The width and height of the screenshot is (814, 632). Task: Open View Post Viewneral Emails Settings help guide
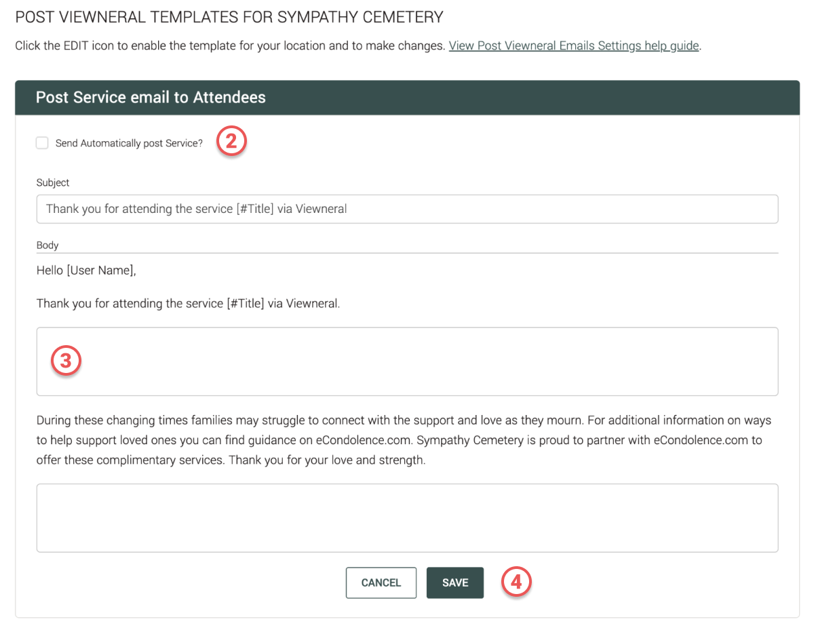click(x=574, y=47)
